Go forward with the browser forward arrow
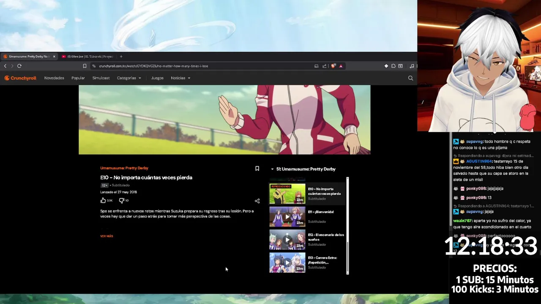Screen dimensions: 541x304 (12, 66)
